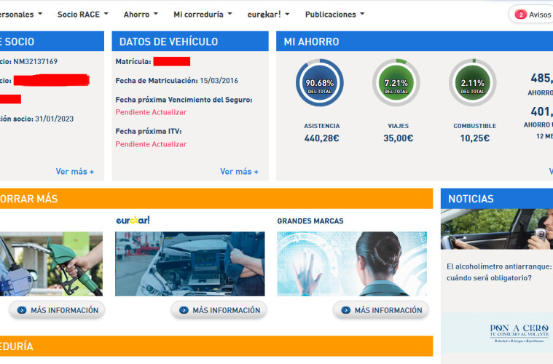Viewport: 553px width, 364px height.
Task: Click the Datos de Vehículo header
Action: tap(190, 41)
